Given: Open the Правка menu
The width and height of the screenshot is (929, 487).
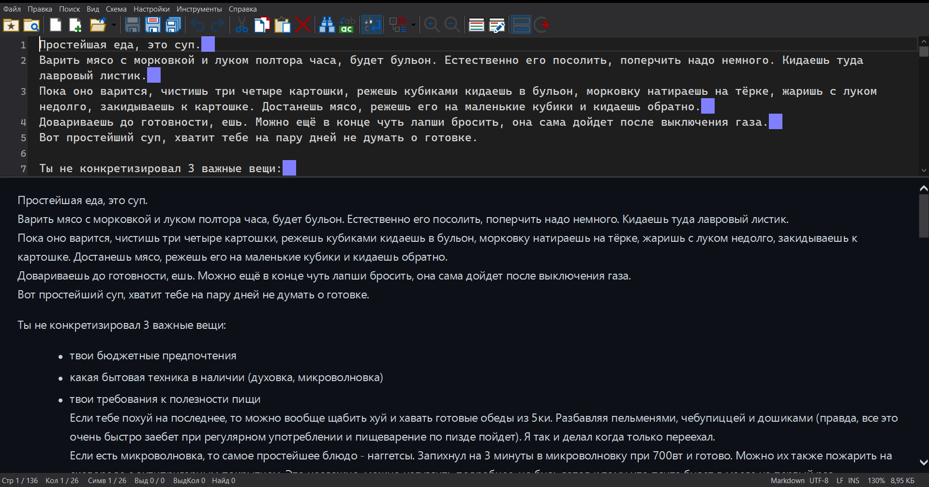Looking at the screenshot, I should [x=40, y=9].
